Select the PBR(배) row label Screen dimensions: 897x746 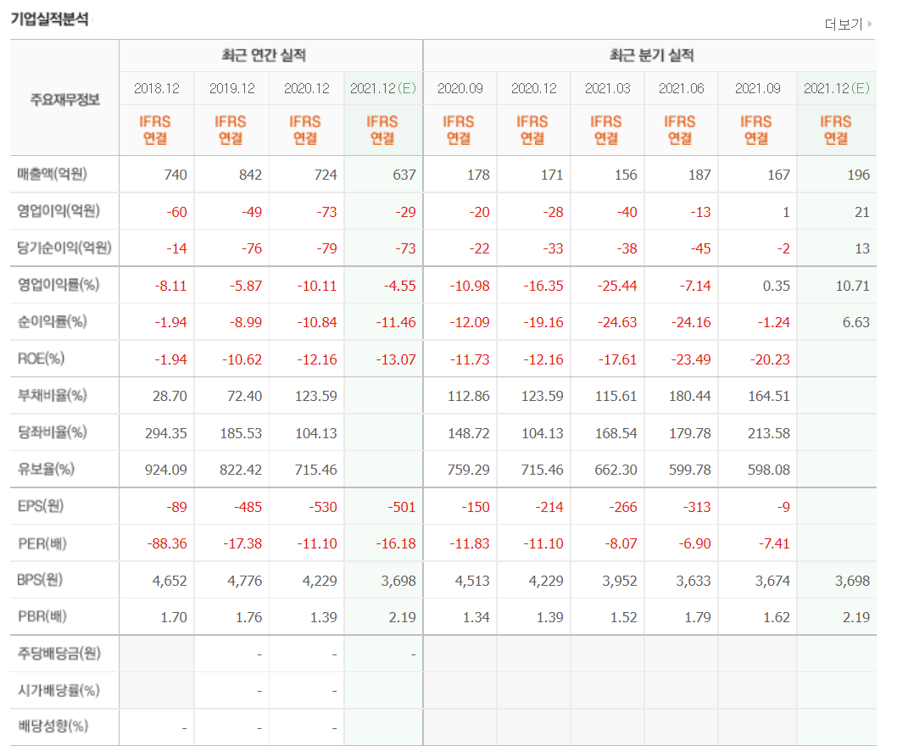[42, 616]
